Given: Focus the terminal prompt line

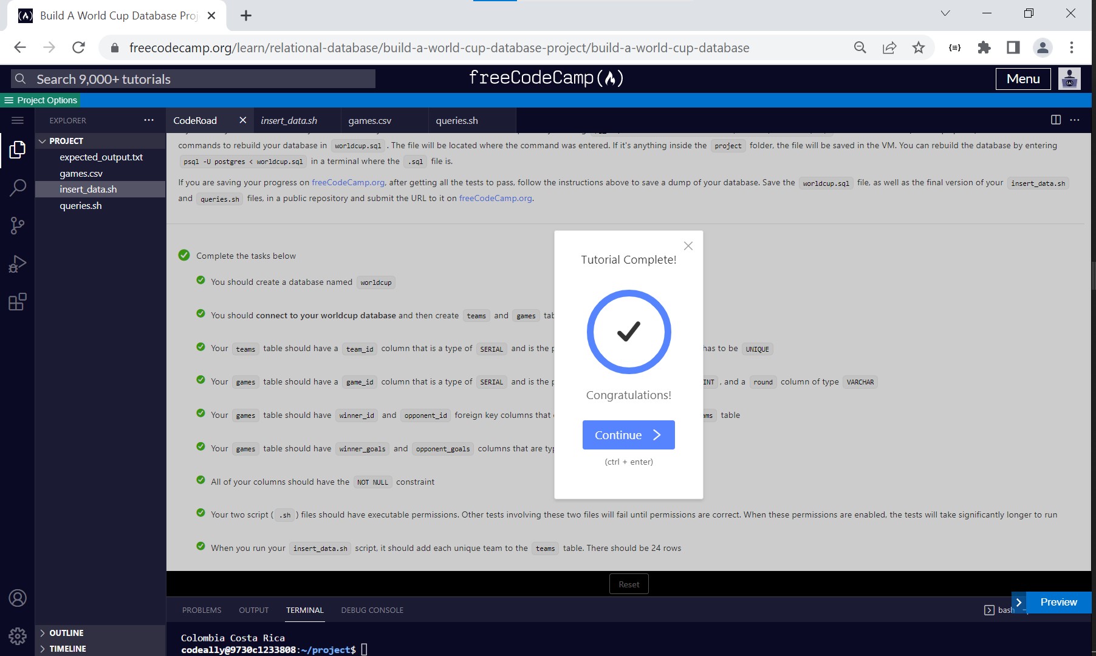Looking at the screenshot, I should click(x=273, y=650).
